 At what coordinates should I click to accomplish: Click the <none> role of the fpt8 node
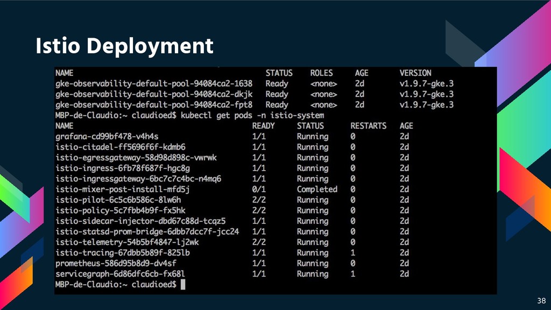coord(323,105)
